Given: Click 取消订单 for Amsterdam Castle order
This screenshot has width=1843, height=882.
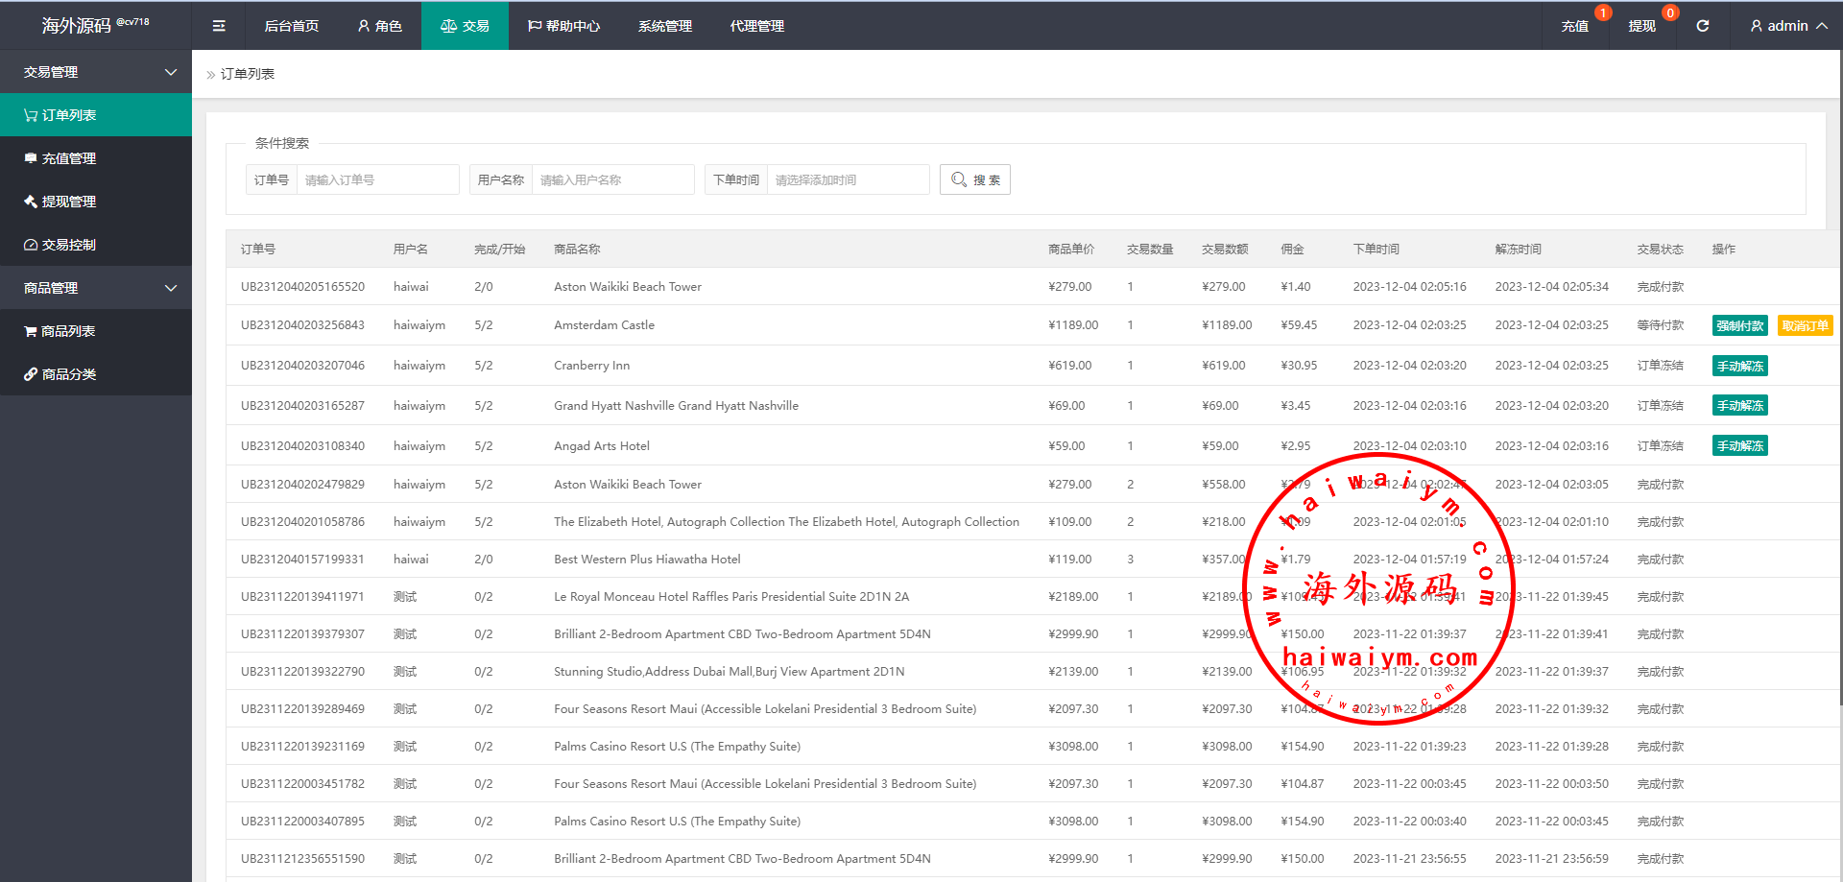Looking at the screenshot, I should 1805,326.
